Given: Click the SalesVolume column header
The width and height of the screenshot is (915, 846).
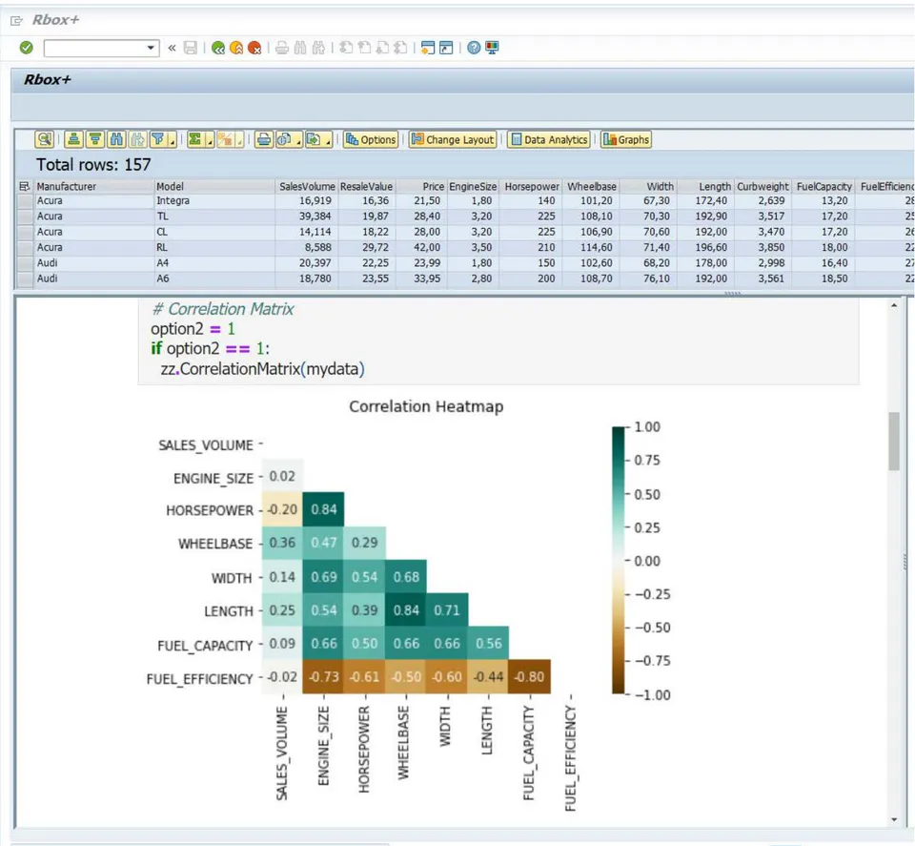Looking at the screenshot, I should pyautogui.click(x=306, y=186).
